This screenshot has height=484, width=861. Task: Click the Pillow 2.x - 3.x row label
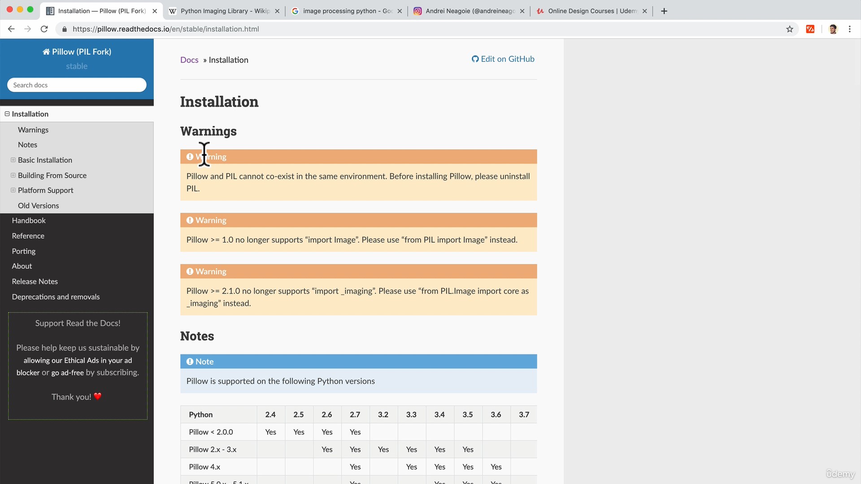213,449
